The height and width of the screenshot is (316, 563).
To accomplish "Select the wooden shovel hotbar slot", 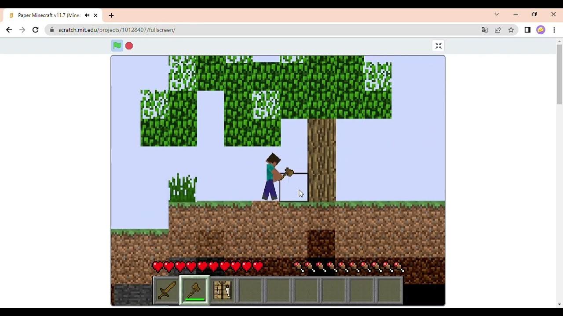I will (194, 290).
